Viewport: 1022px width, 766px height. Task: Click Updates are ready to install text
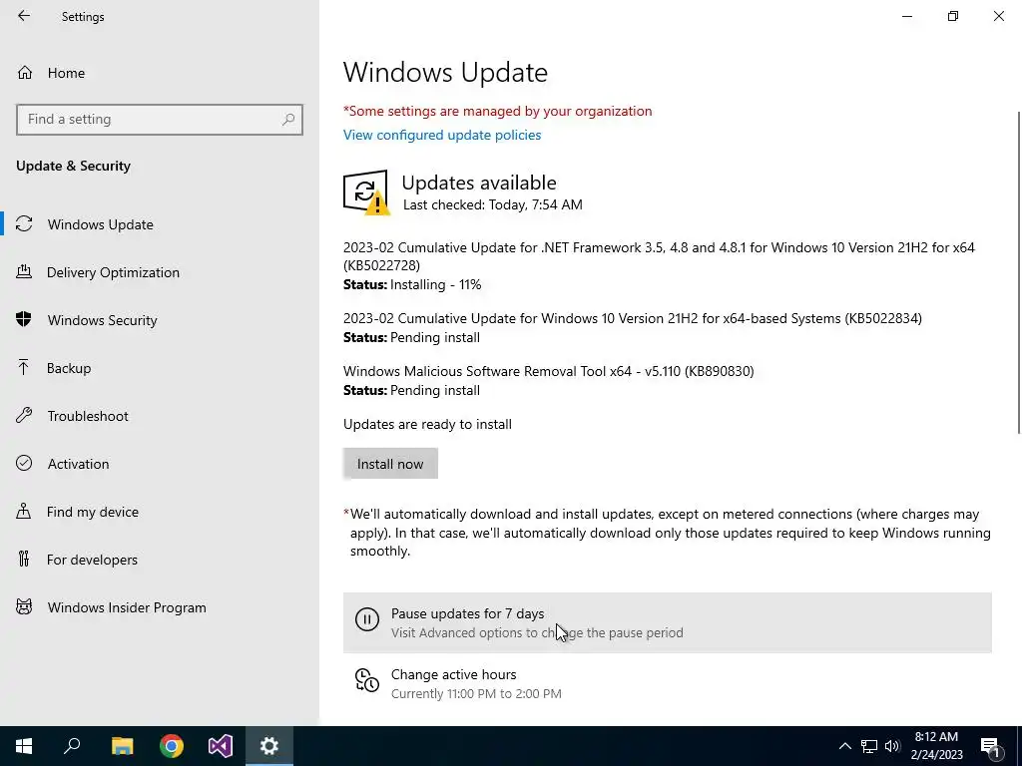[427, 424]
